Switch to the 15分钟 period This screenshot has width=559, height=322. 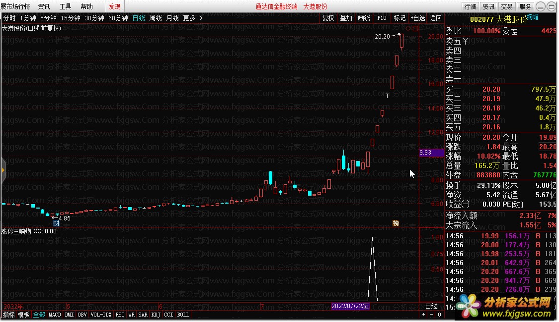(x=70, y=18)
